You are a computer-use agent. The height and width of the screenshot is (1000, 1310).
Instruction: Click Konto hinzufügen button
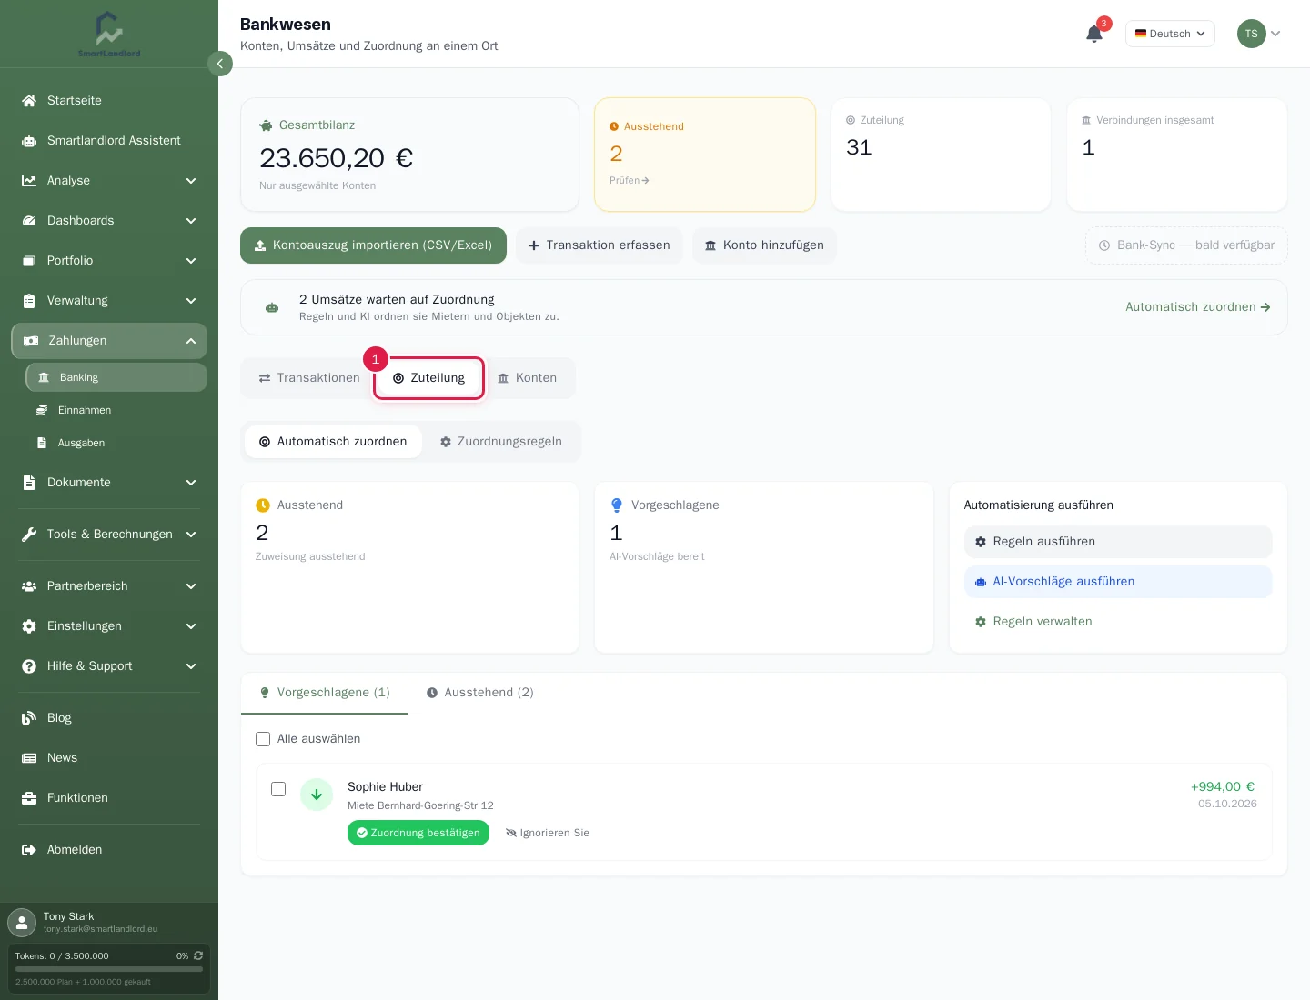click(x=764, y=245)
